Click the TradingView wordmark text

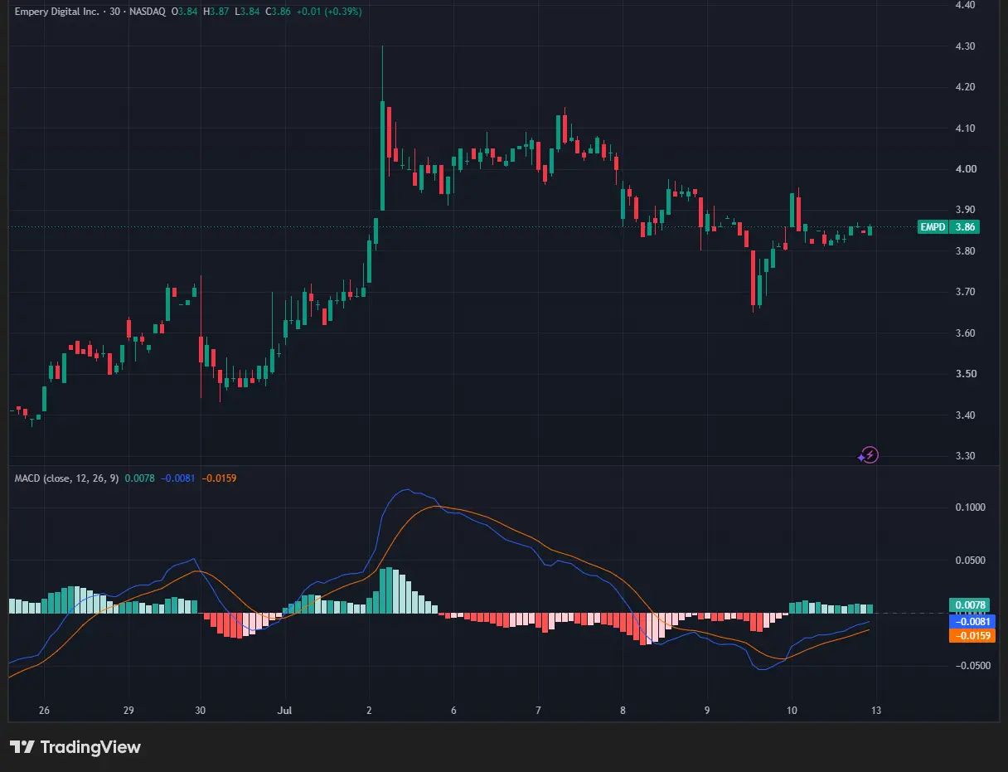point(90,747)
